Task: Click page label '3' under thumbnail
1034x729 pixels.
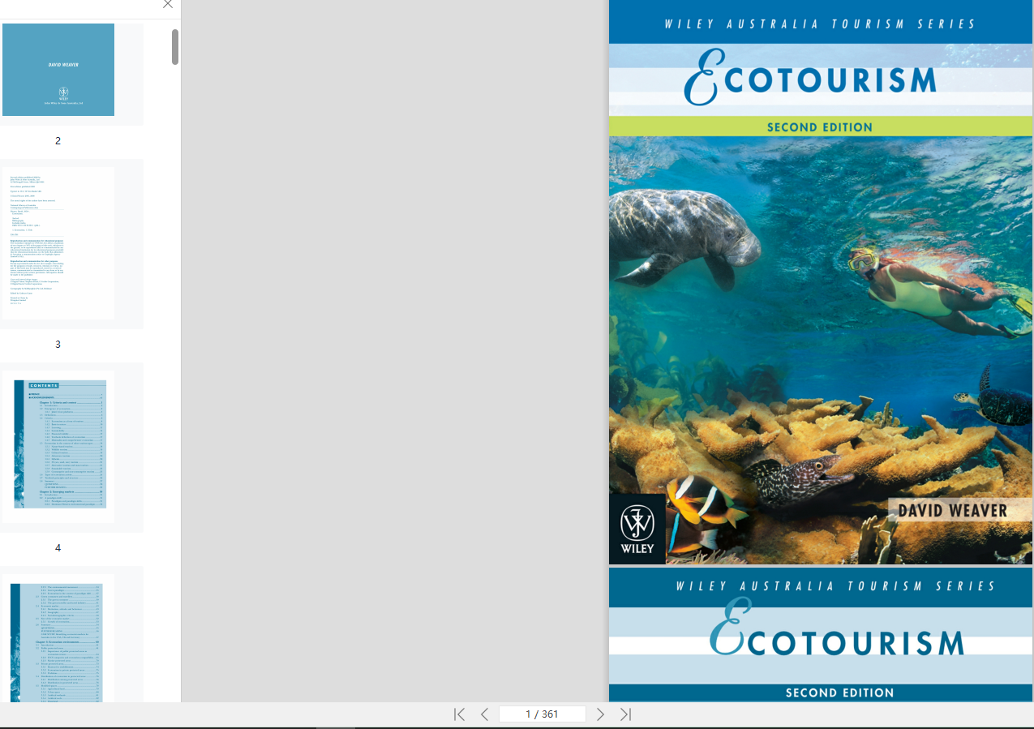Action: (x=58, y=344)
